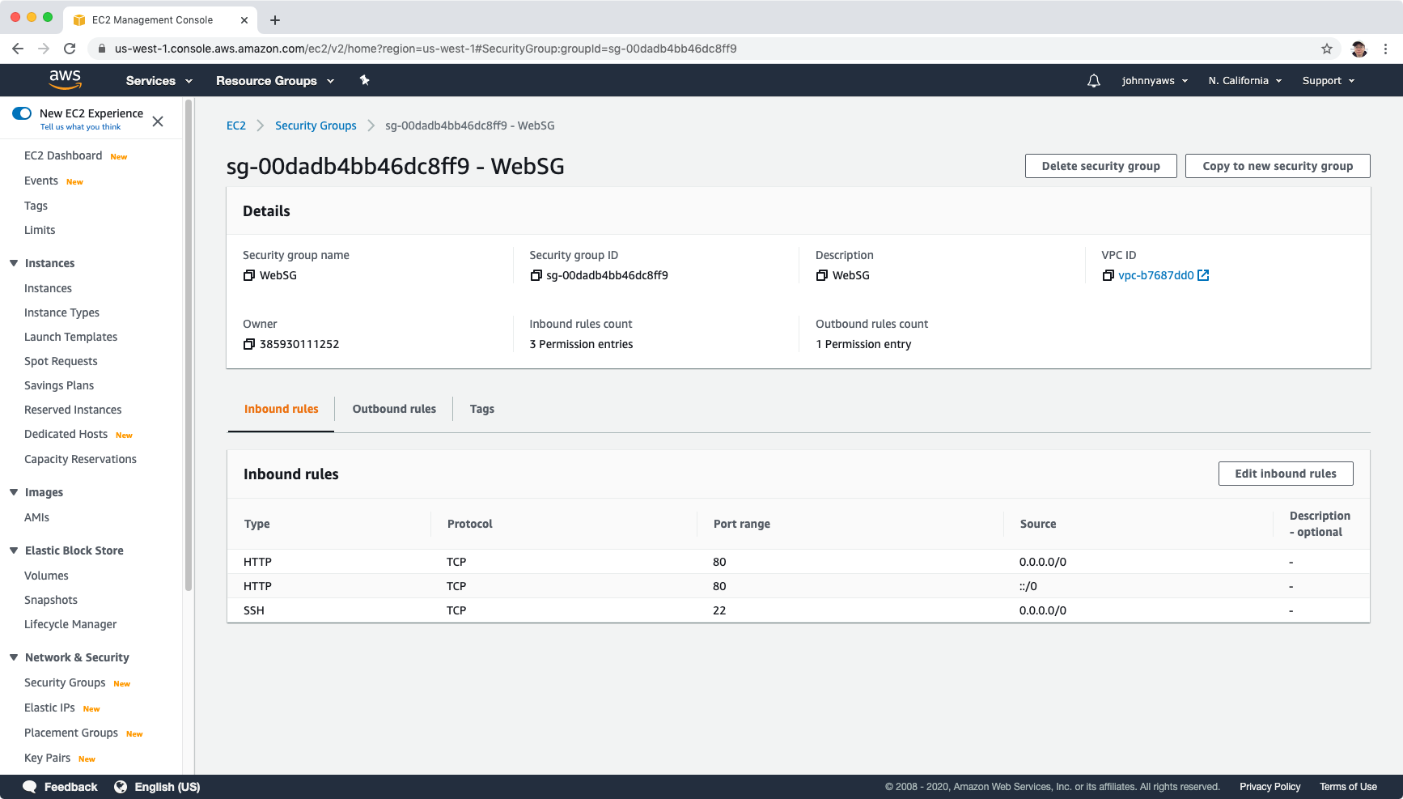Open EC2 Dashboard in sidebar
Screen dimensions: 1403x799
point(63,155)
